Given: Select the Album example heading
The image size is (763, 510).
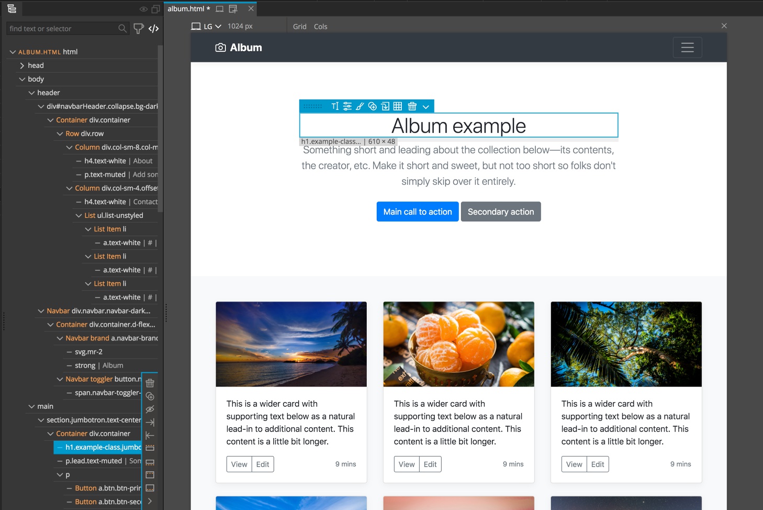Looking at the screenshot, I should pos(458,126).
